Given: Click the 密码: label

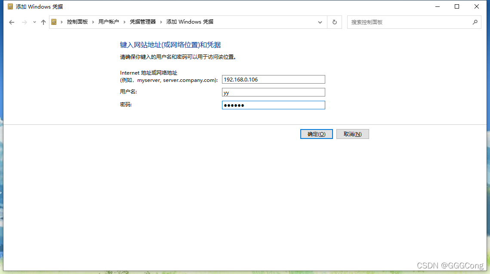Looking at the screenshot, I should tap(126, 105).
